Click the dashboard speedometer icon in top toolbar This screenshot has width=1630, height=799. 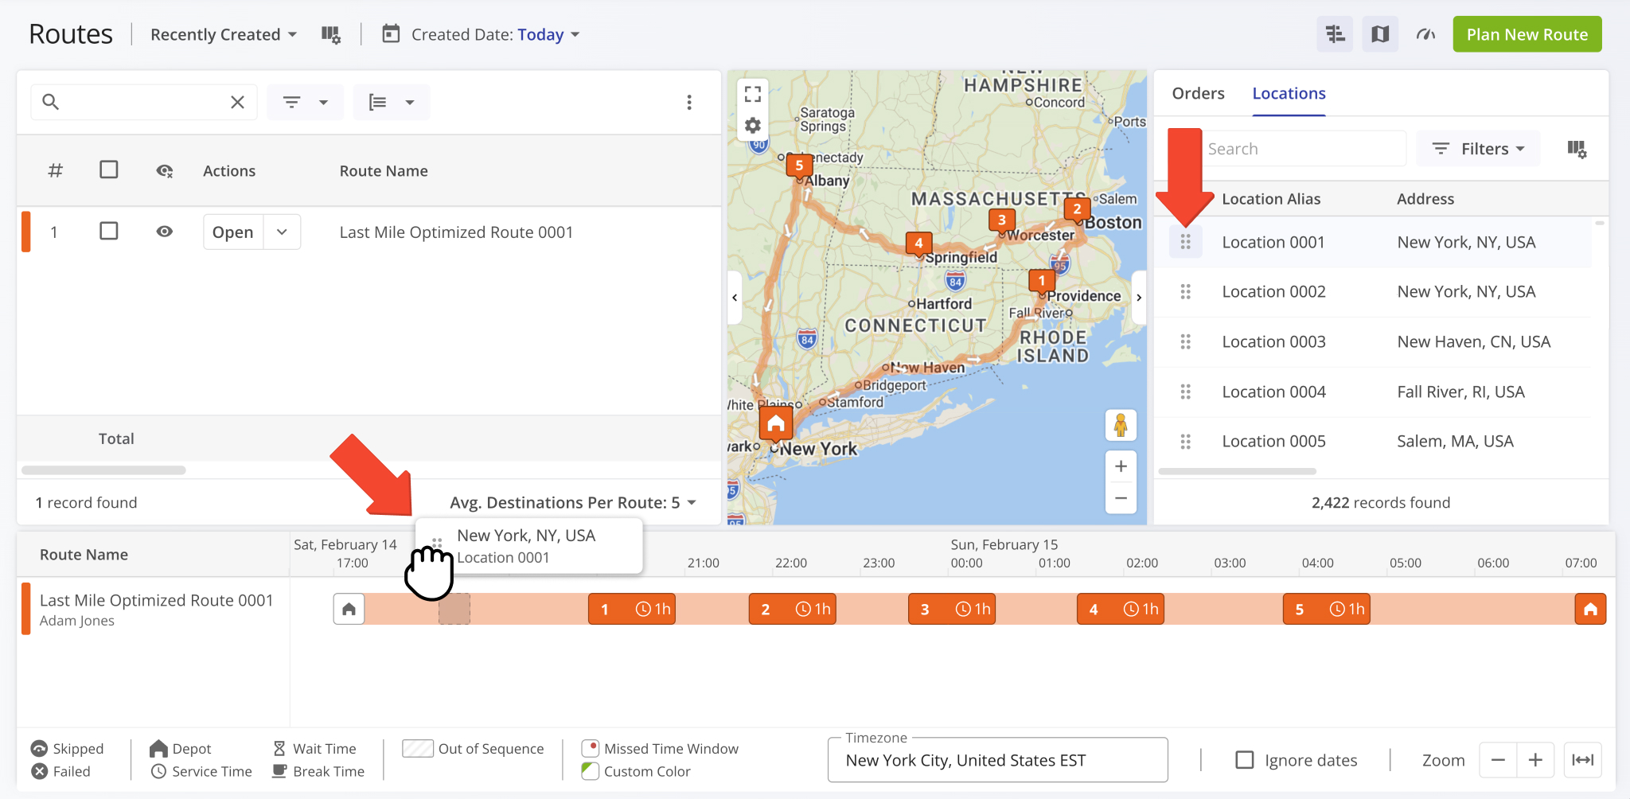[x=1425, y=34]
